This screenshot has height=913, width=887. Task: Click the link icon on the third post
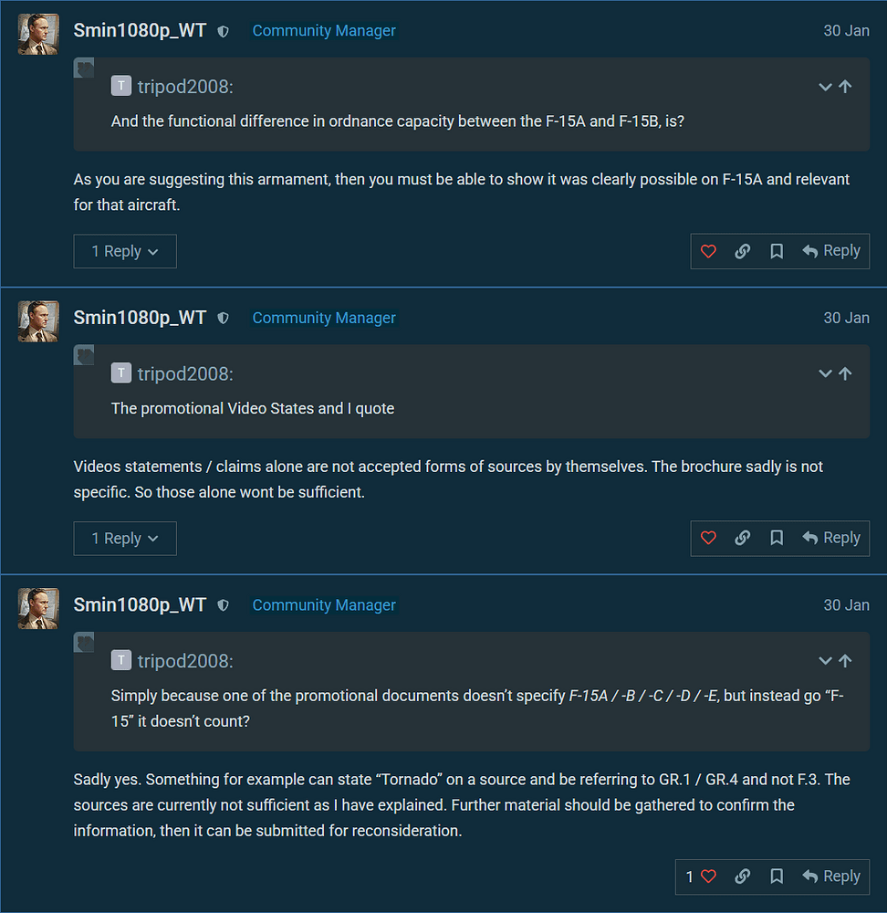coord(743,876)
